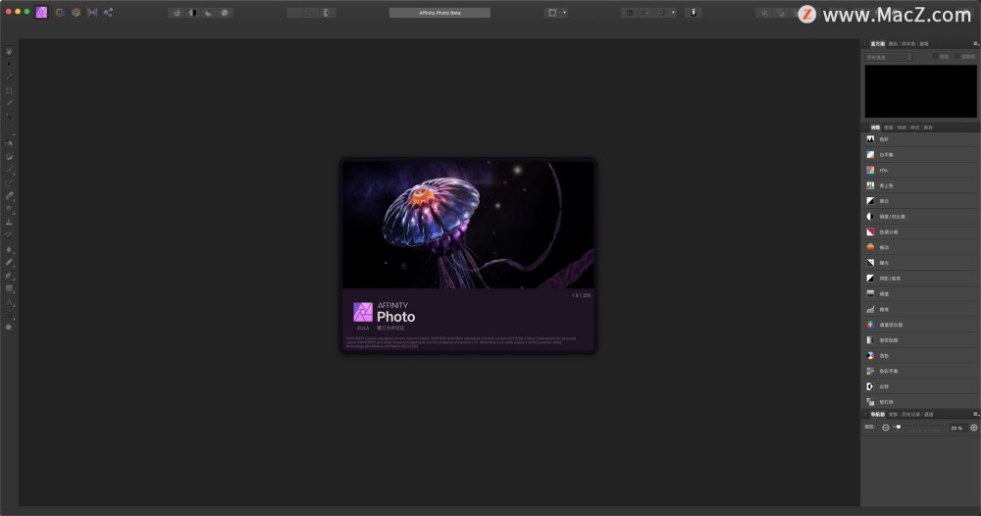This screenshot has height=516, width=981.
Task: Open navigator panel options menu
Action: [x=975, y=414]
